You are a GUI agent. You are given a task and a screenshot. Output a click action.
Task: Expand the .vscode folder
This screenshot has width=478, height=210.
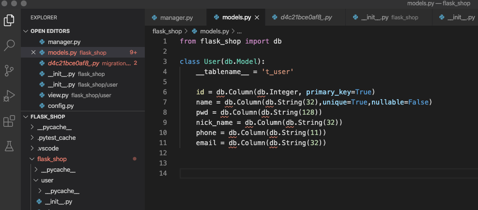[x=32, y=149]
